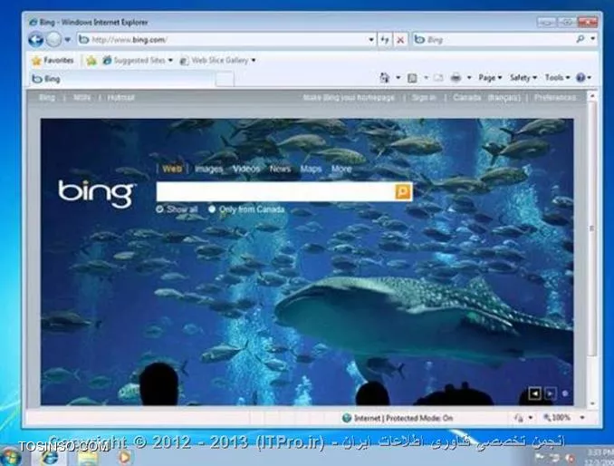
Task: Click the Bing link in page header
Action: coord(47,97)
